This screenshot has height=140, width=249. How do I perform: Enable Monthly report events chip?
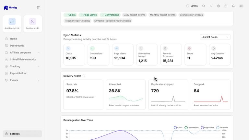pyautogui.click(x=163, y=15)
